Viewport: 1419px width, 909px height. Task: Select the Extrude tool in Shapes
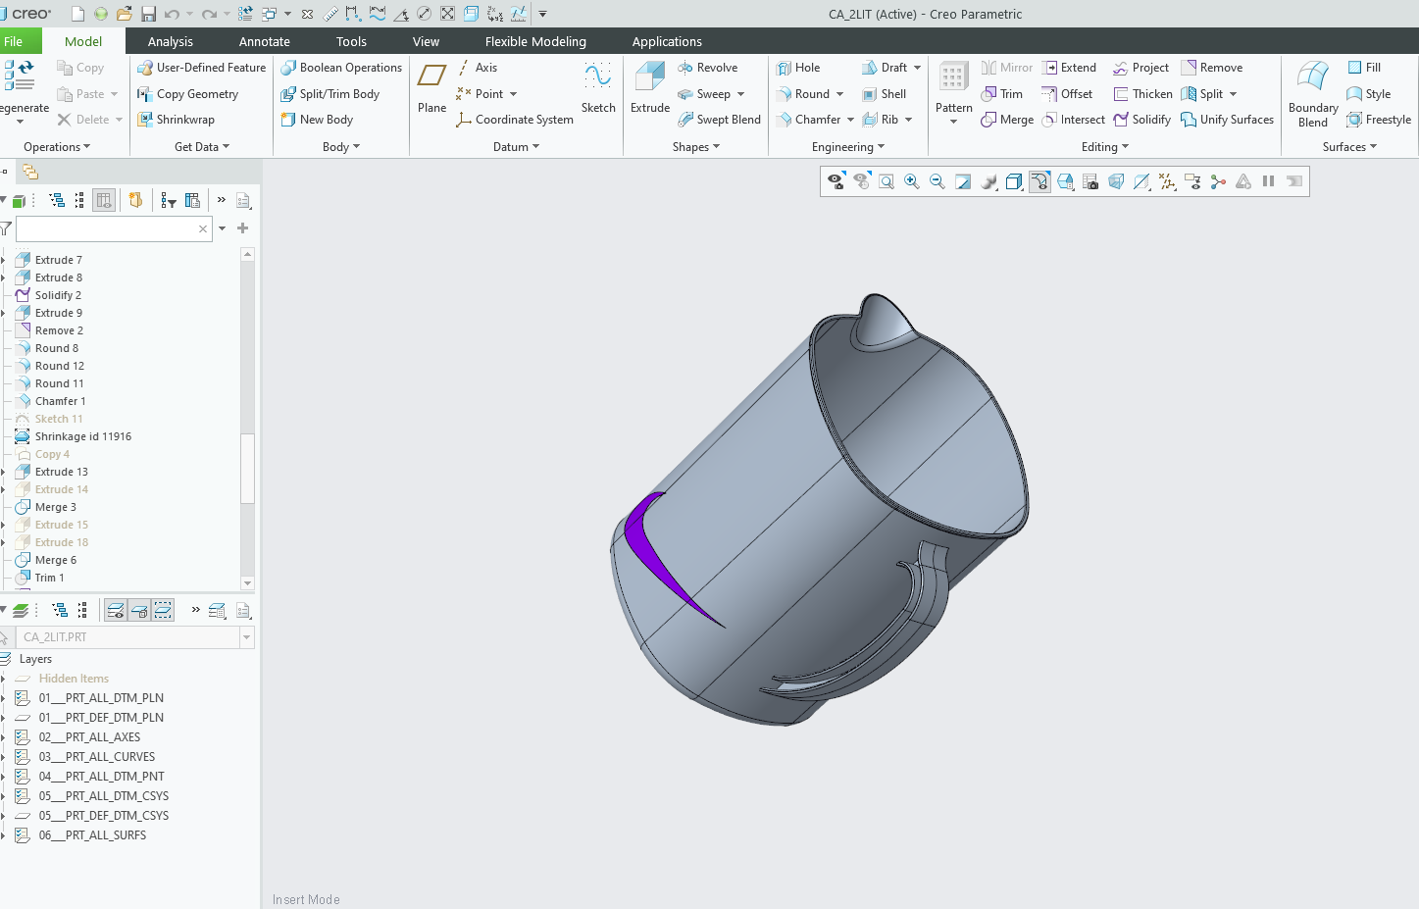click(649, 86)
